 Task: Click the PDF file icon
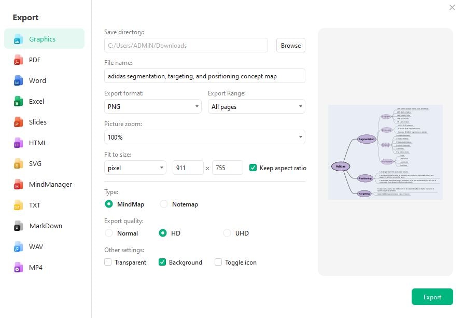click(x=18, y=60)
